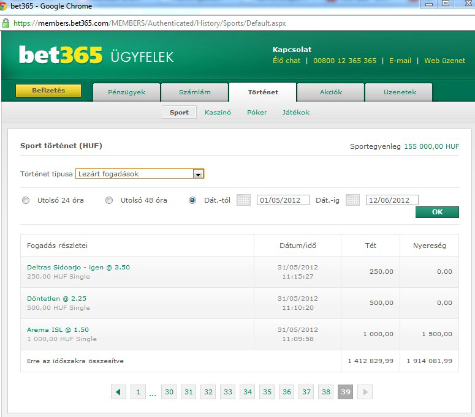Select the Utolsó 48 óra radio button
475x417 pixels.
coord(109,200)
